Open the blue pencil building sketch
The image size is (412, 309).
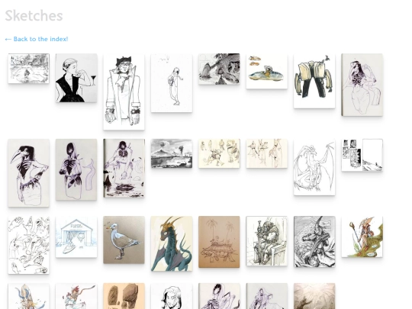coord(76,237)
